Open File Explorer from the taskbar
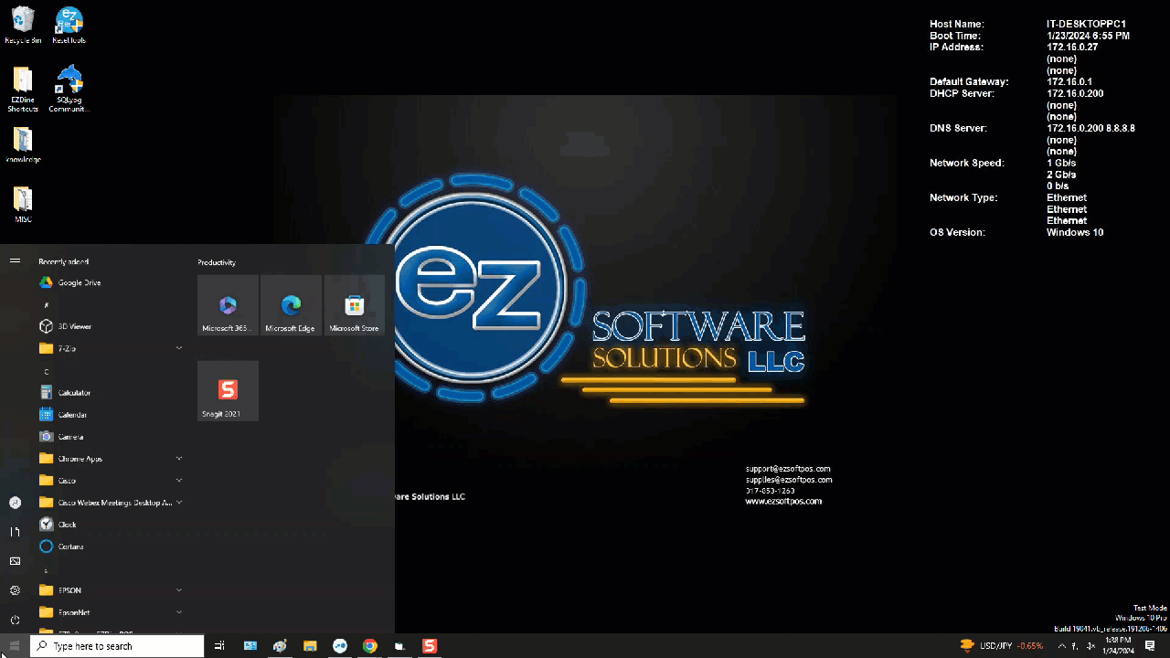Image resolution: width=1170 pixels, height=658 pixels. click(x=310, y=646)
